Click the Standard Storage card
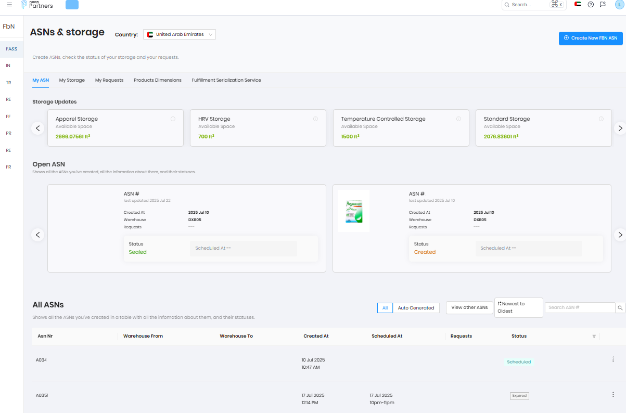The image size is (626, 413). [544, 128]
